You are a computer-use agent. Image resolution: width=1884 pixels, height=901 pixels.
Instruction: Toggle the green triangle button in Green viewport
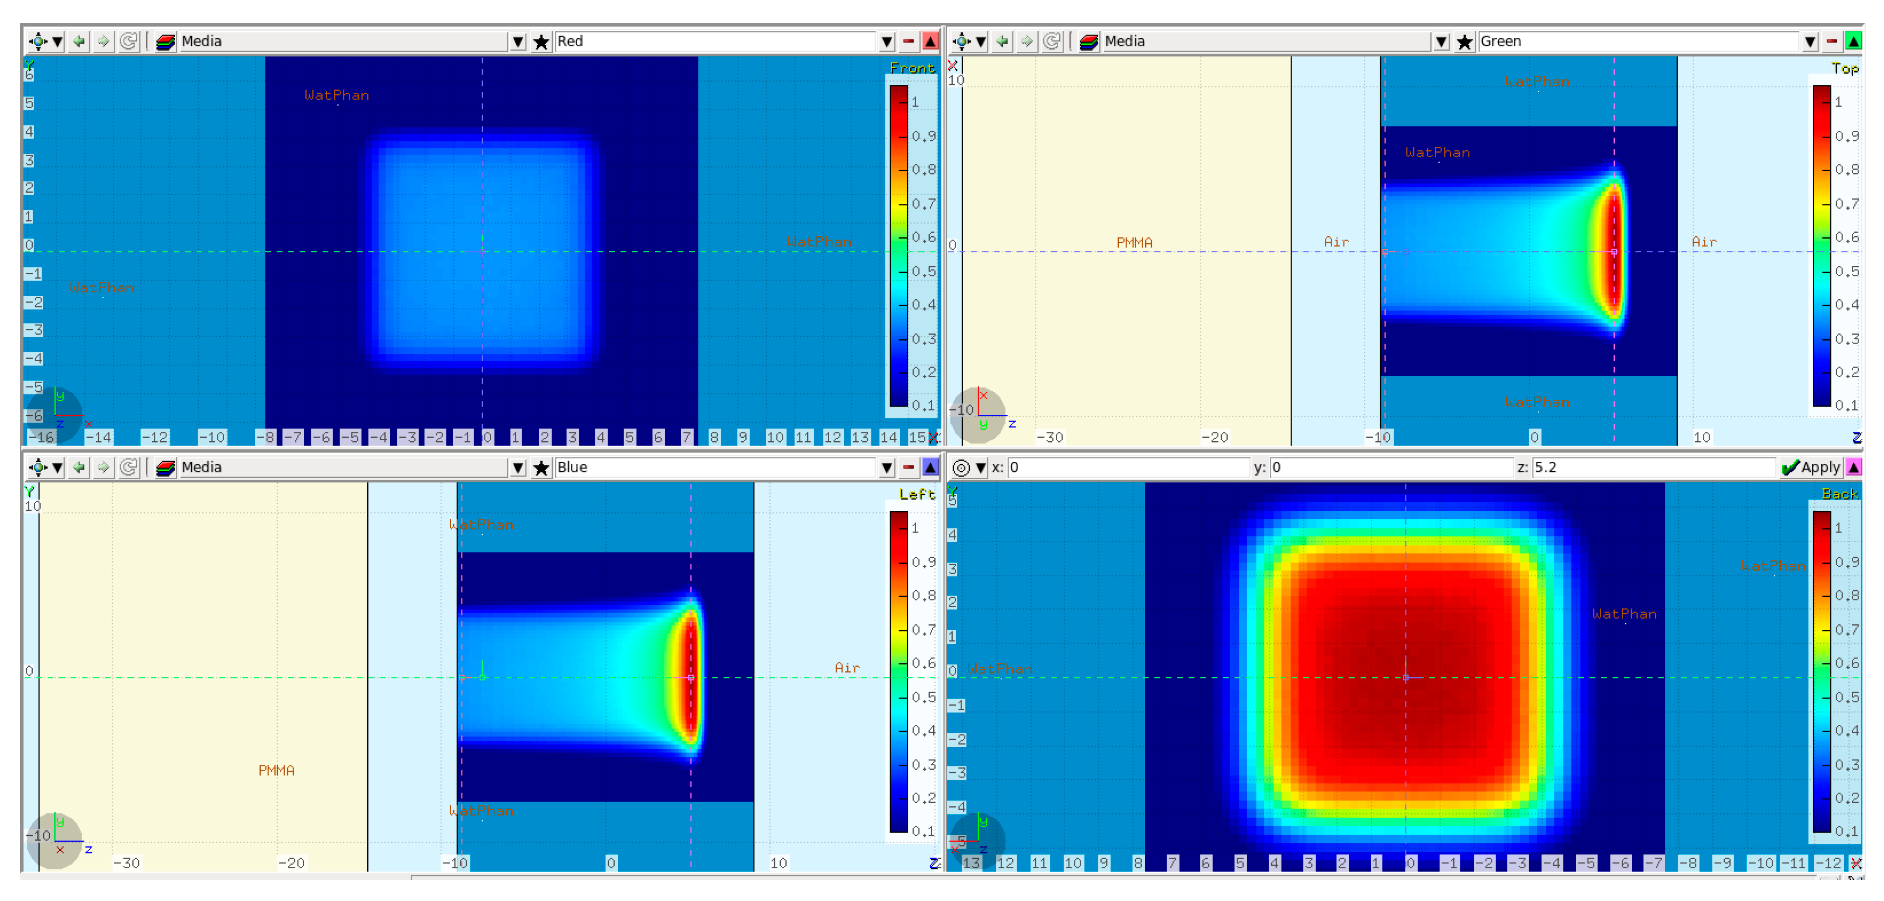point(1853,41)
